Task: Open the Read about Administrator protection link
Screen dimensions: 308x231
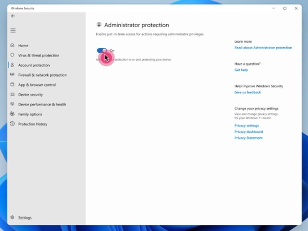Action: coord(263,48)
